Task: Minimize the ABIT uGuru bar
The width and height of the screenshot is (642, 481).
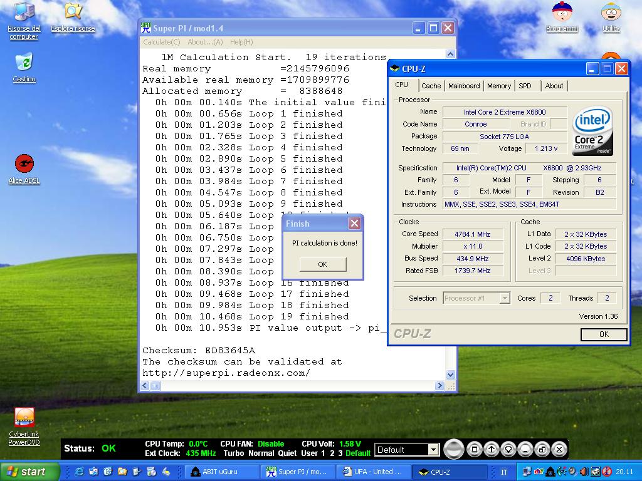Action: coord(525,450)
